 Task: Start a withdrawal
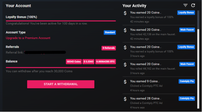click(x=61, y=84)
